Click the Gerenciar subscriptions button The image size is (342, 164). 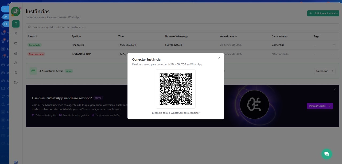tap(324, 71)
